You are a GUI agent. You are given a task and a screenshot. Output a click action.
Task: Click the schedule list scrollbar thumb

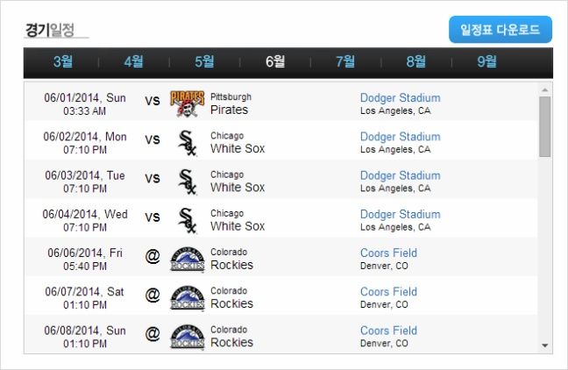545,126
